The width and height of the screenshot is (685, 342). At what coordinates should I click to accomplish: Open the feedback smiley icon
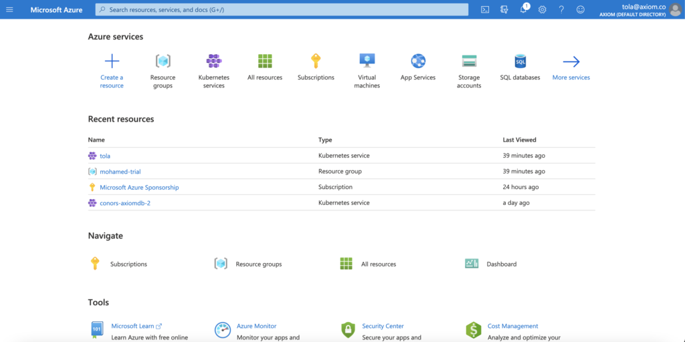click(580, 9)
